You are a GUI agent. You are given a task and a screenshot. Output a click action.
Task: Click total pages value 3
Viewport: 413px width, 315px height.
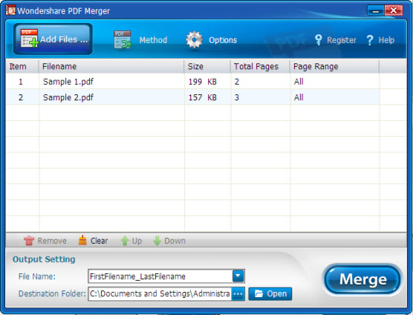pos(237,97)
